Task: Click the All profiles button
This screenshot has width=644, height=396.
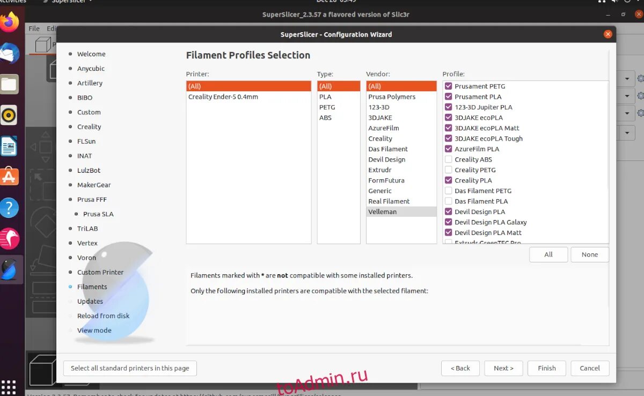Action: pyautogui.click(x=548, y=254)
